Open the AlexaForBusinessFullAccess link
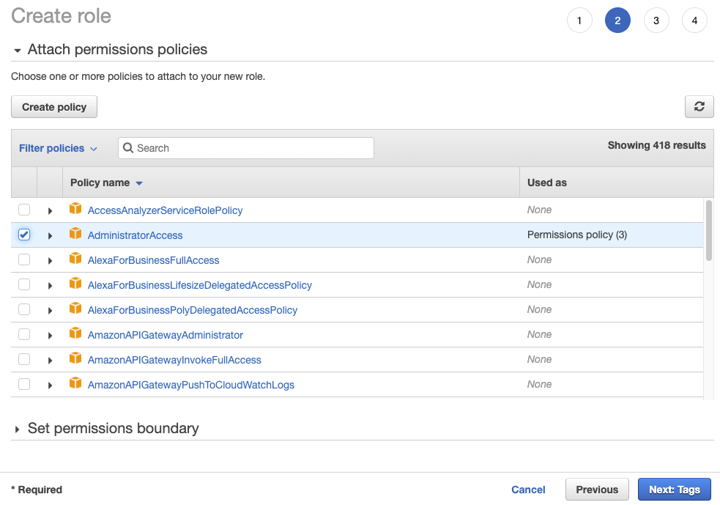The height and width of the screenshot is (505, 720). 153,260
